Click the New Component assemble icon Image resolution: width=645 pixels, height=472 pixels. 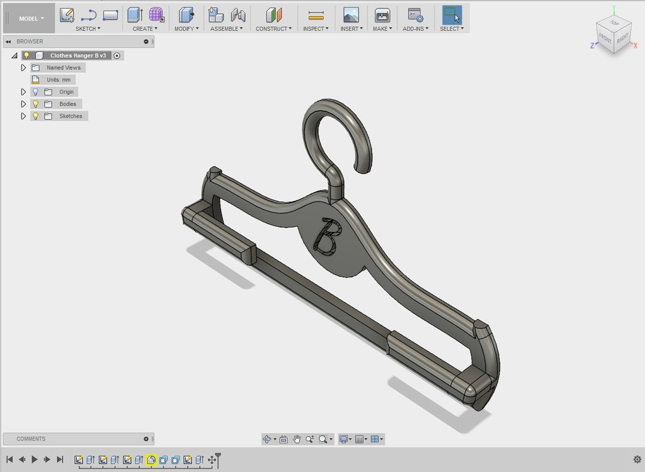click(x=215, y=15)
